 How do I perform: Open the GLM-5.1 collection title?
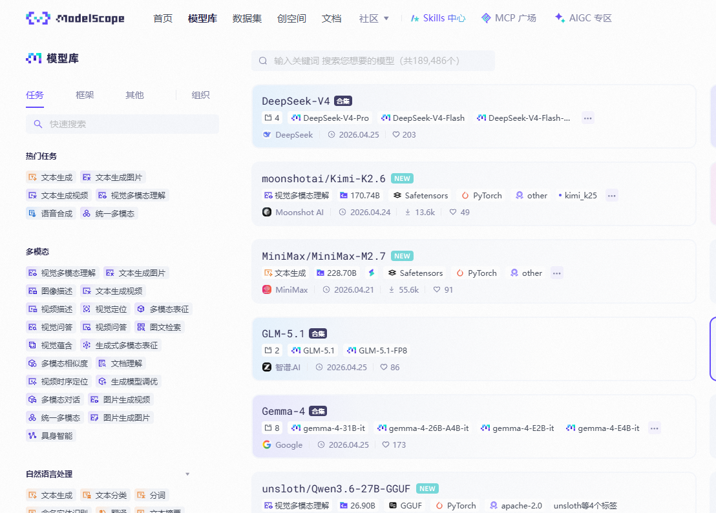[x=282, y=333]
